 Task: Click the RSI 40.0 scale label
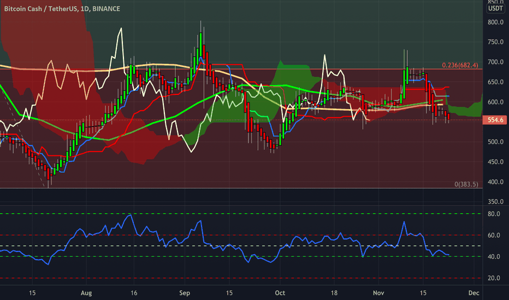[x=494, y=256]
